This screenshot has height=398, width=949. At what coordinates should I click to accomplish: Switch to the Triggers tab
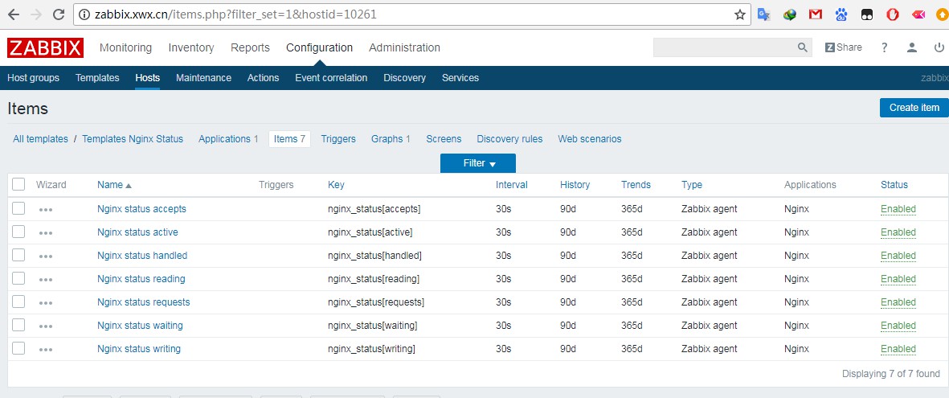(x=337, y=139)
